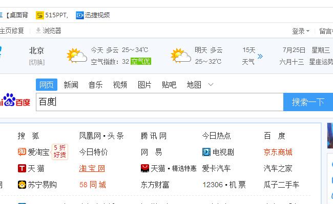This screenshot has height=204, width=333.
Task: Select the 新闻 search tab
Action: (71, 85)
